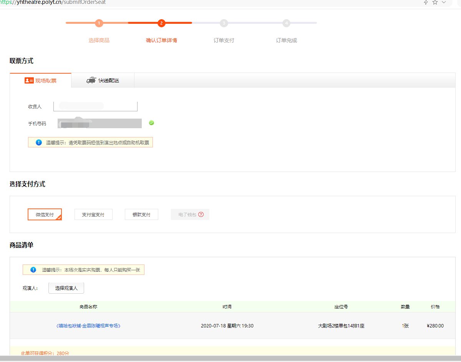The image size is (461, 362).
Task: Click the ID card icon on 现场取票 tab
Action: (29, 81)
